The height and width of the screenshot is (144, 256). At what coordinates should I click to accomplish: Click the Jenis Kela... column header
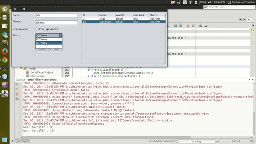click(x=140, y=15)
